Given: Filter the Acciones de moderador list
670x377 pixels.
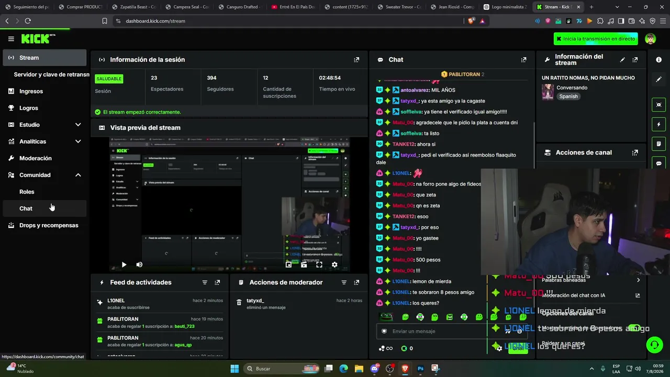Looking at the screenshot, I should point(344,282).
